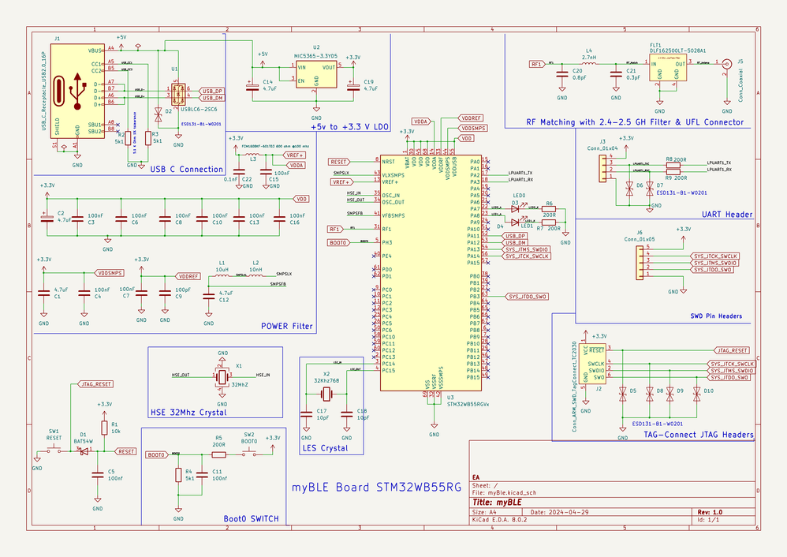Click the 'LES Crystal' section title

pos(325,448)
